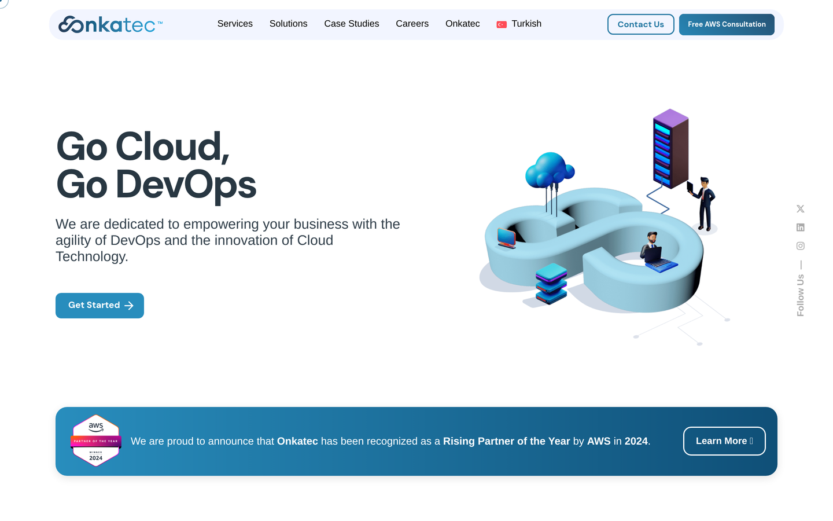Image resolution: width=833 pixels, height=521 pixels.
Task: Open the Onkatec nav menu item
Action: tap(462, 24)
